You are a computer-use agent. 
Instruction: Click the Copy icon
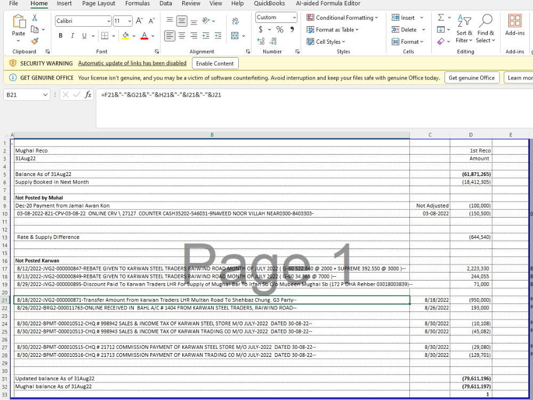pos(35,29)
